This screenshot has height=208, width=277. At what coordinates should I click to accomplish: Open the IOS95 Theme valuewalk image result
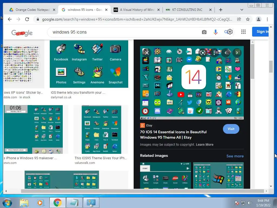tap(101, 129)
